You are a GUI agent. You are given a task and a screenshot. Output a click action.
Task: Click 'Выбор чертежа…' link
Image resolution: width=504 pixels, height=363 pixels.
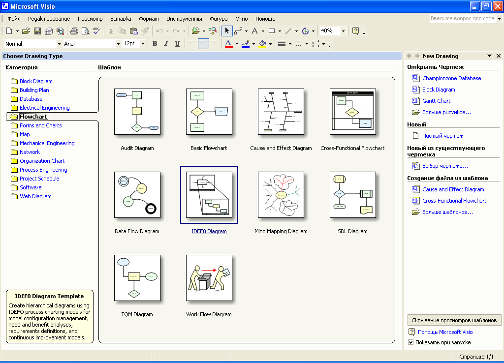pos(445,166)
